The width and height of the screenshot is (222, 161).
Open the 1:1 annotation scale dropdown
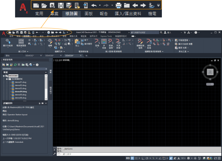[x=184, y=158]
